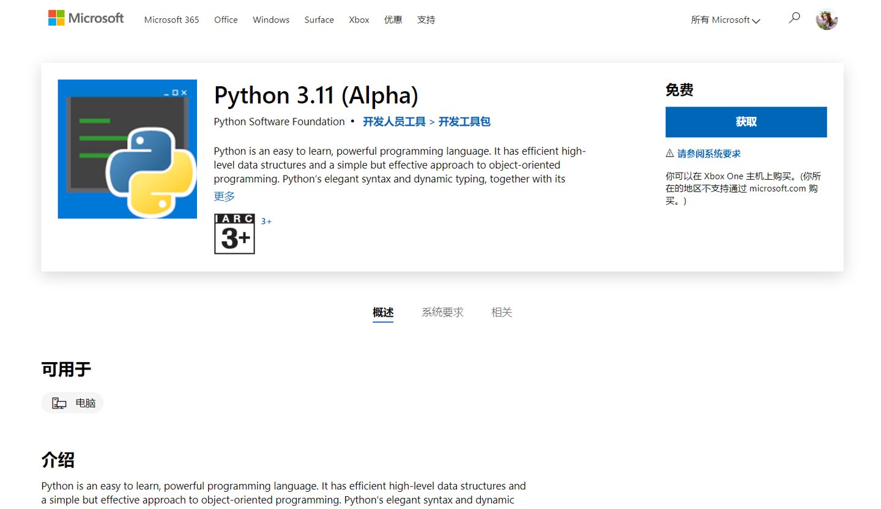Expand description with 更多 link
881x509 pixels.
(224, 196)
